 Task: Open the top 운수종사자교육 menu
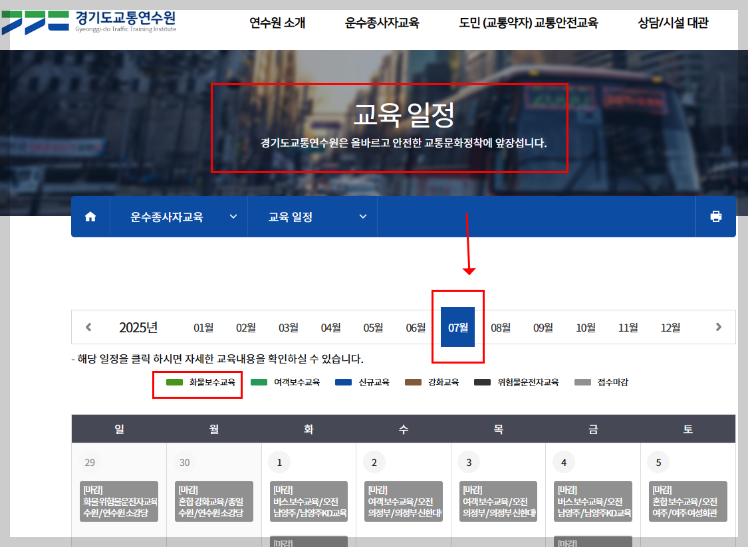click(x=382, y=23)
